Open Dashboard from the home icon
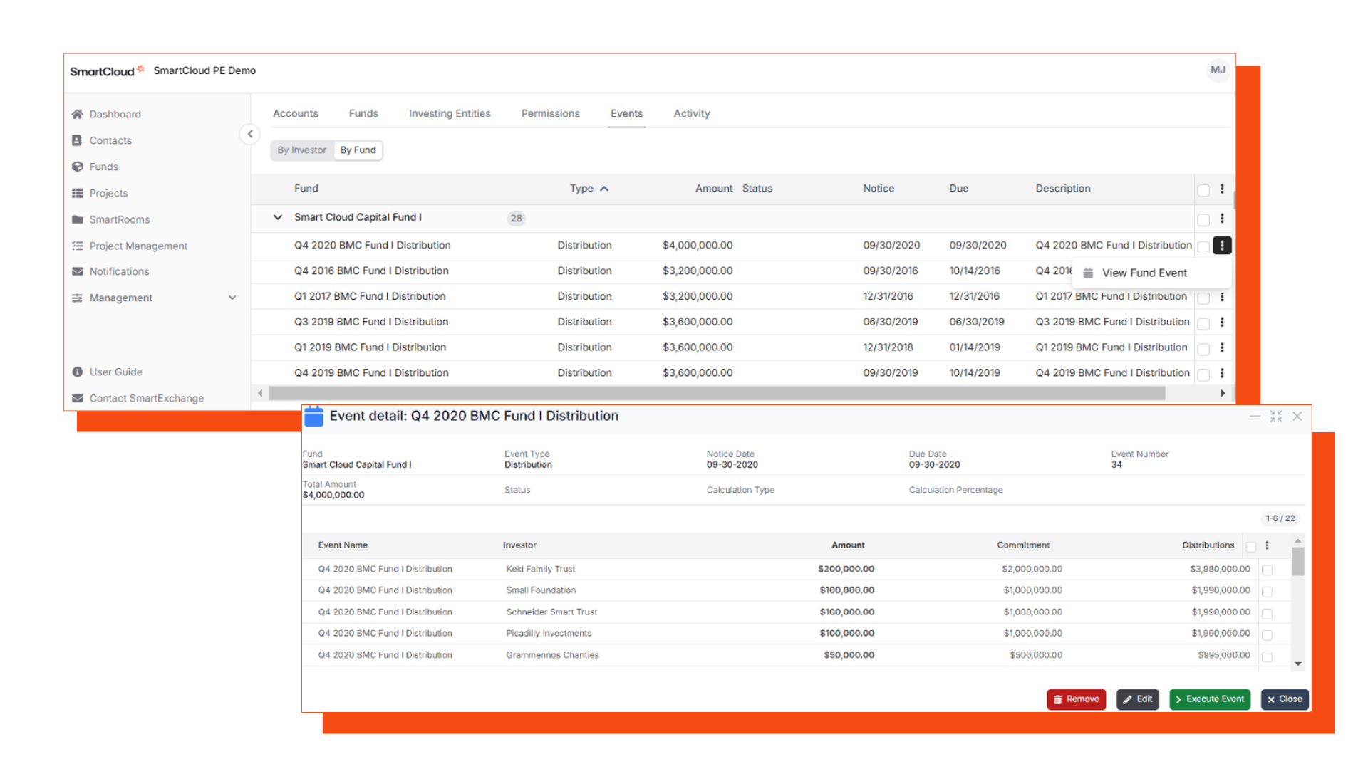 point(77,114)
